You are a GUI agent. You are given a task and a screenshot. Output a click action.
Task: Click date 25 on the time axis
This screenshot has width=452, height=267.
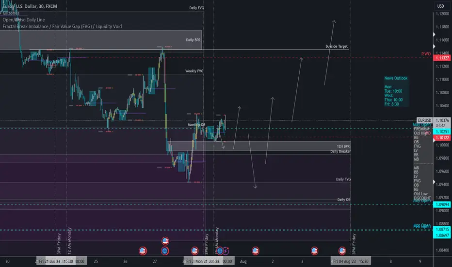[x=96, y=261]
